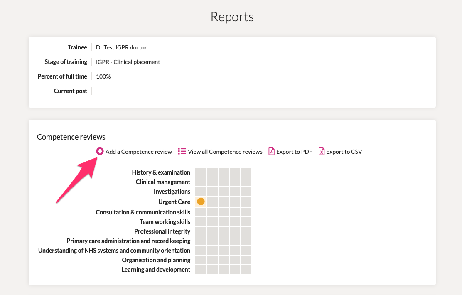Click the pink plus icon for adding review
Viewport: 462px width, 295px height.
point(100,152)
